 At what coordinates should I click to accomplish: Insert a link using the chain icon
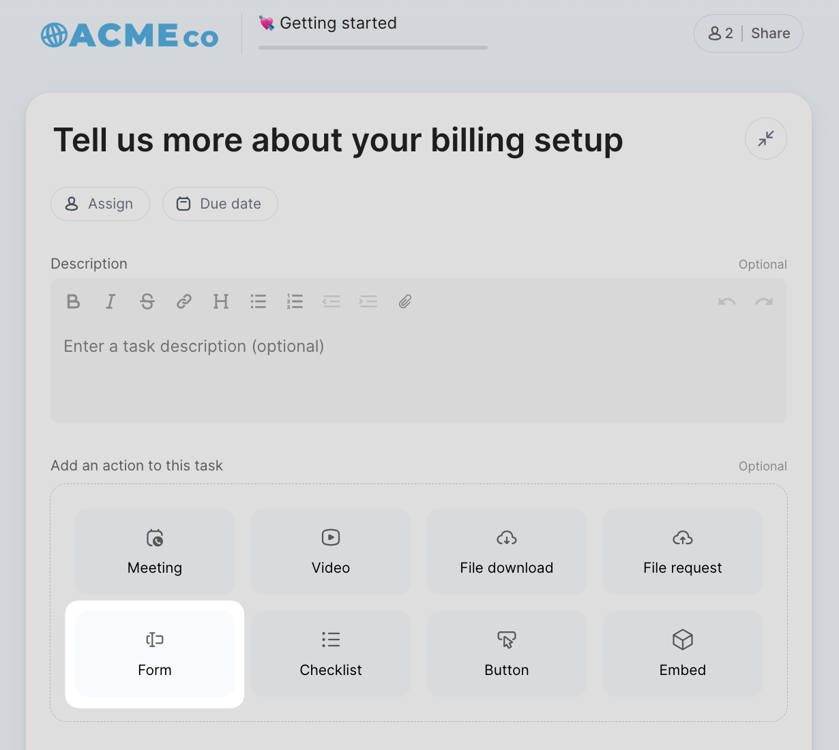coord(184,301)
